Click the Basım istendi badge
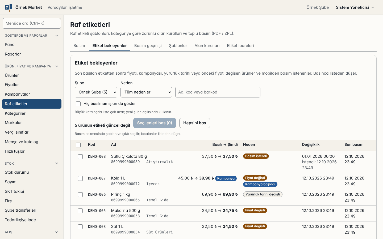The image size is (383, 239). point(256,156)
